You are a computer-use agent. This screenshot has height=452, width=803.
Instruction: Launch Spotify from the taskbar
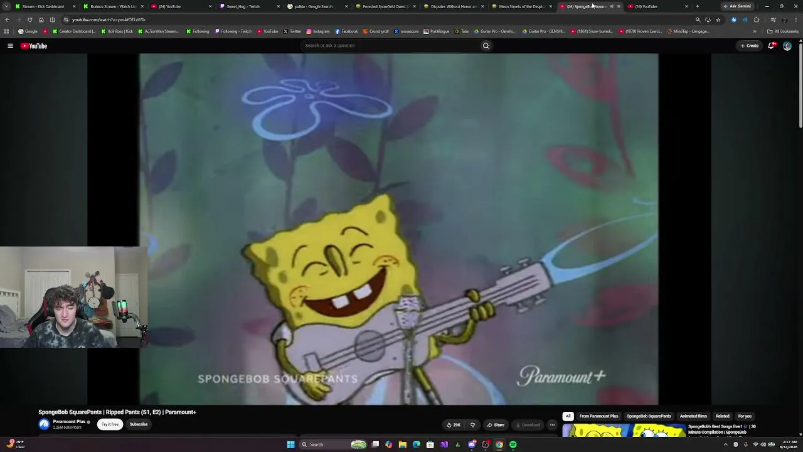[x=513, y=444]
